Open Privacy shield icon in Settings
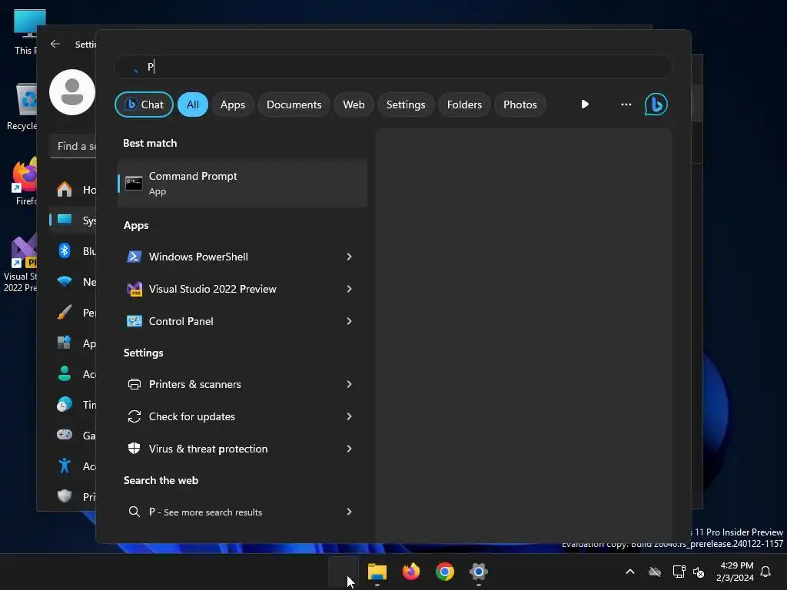This screenshot has width=787, height=590. (x=65, y=496)
